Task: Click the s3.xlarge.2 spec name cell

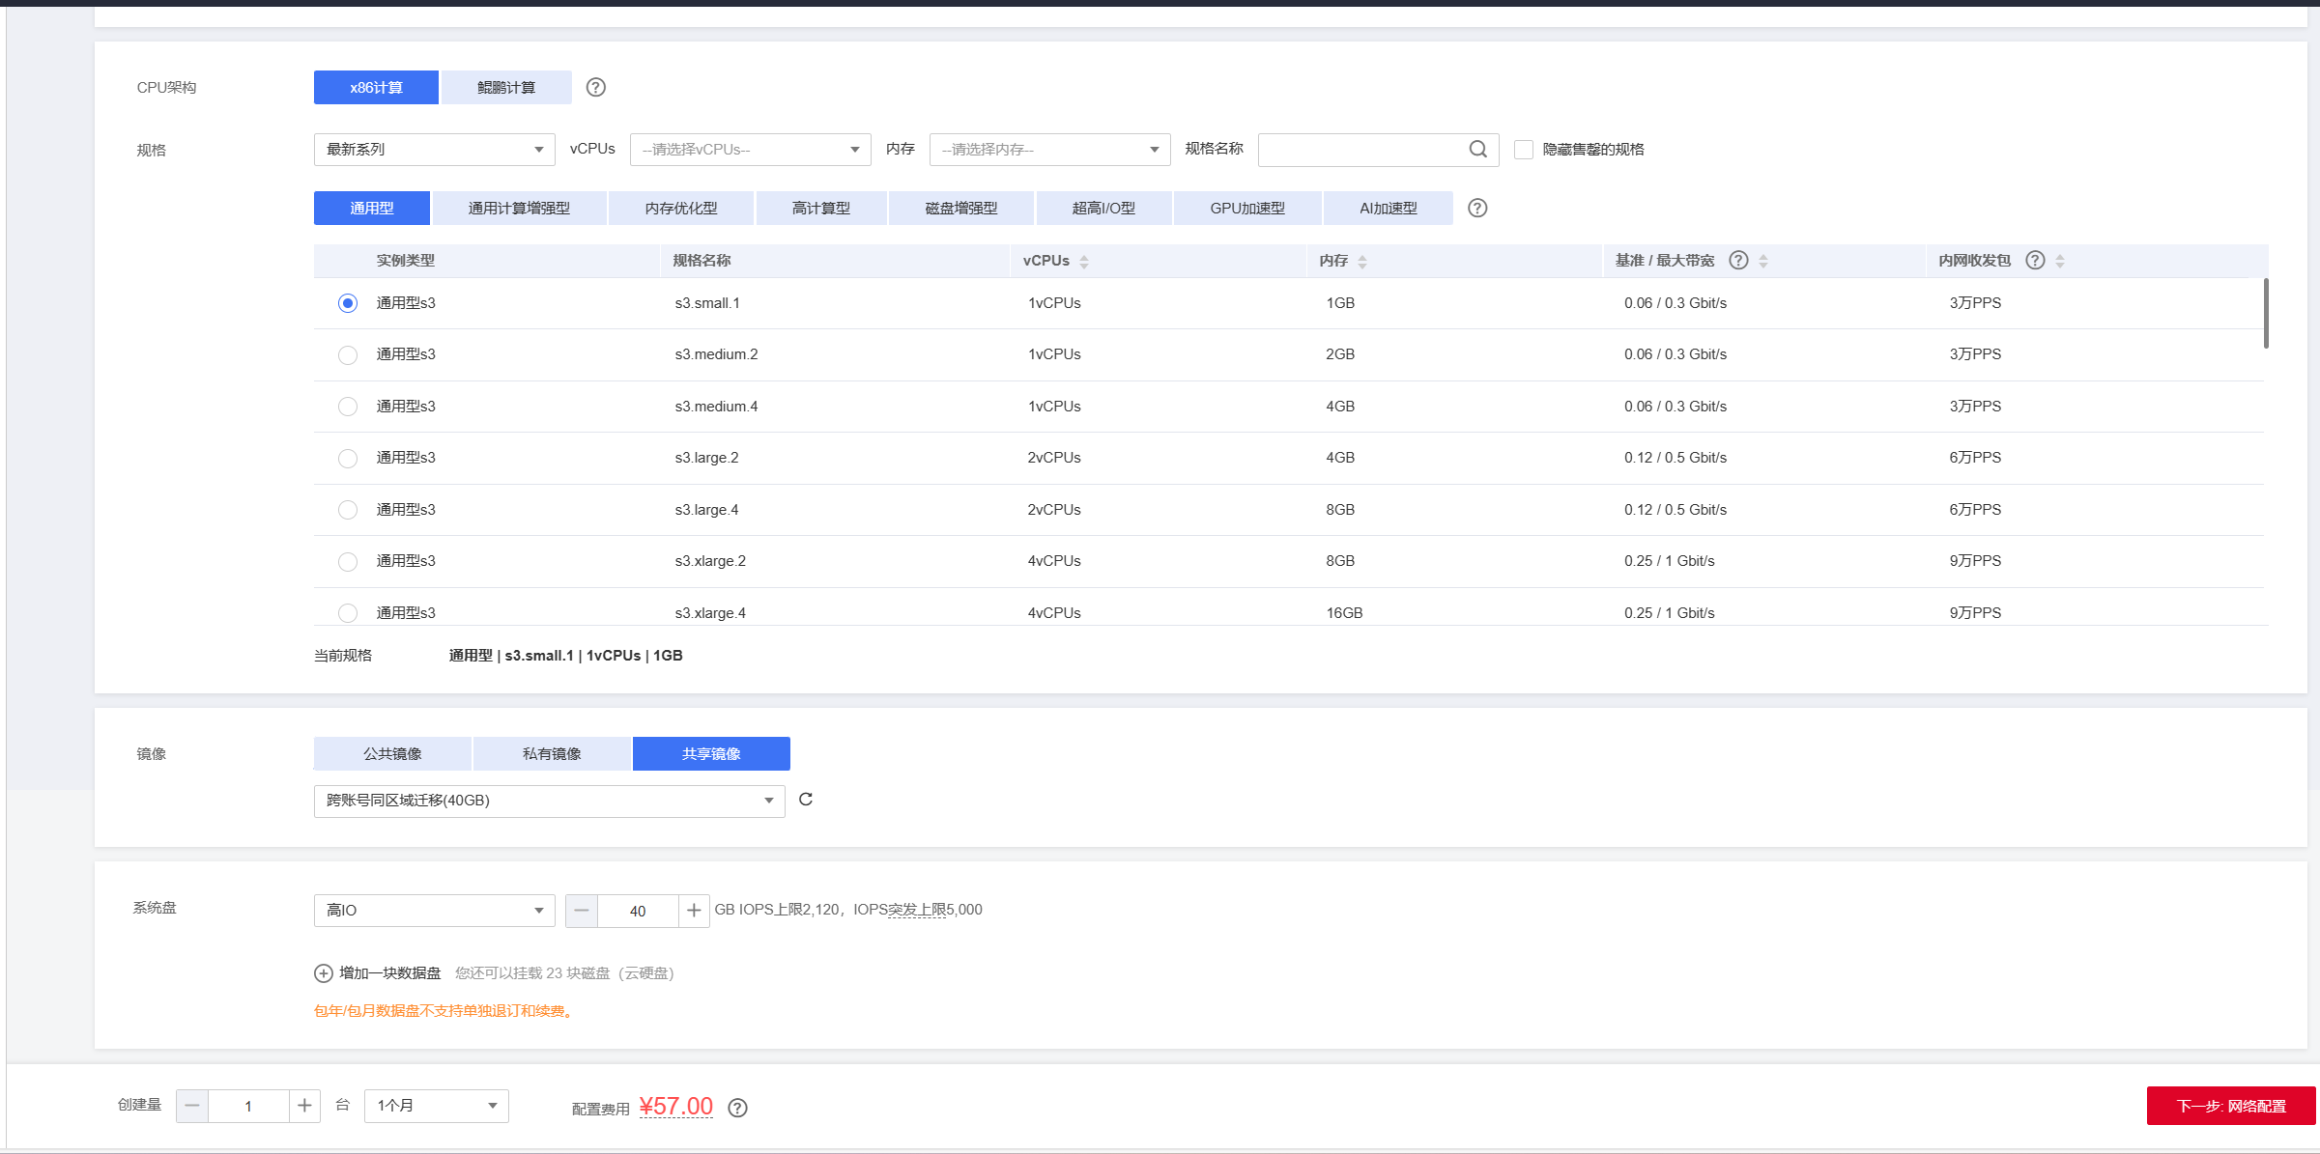Action: coord(710,561)
